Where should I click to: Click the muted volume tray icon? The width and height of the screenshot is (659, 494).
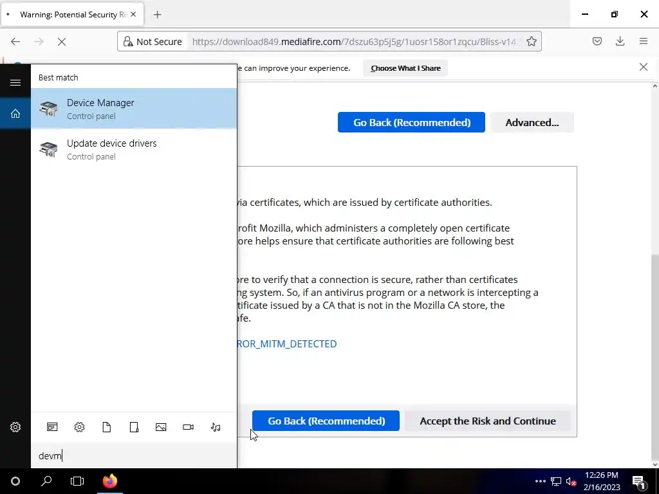tap(571, 481)
